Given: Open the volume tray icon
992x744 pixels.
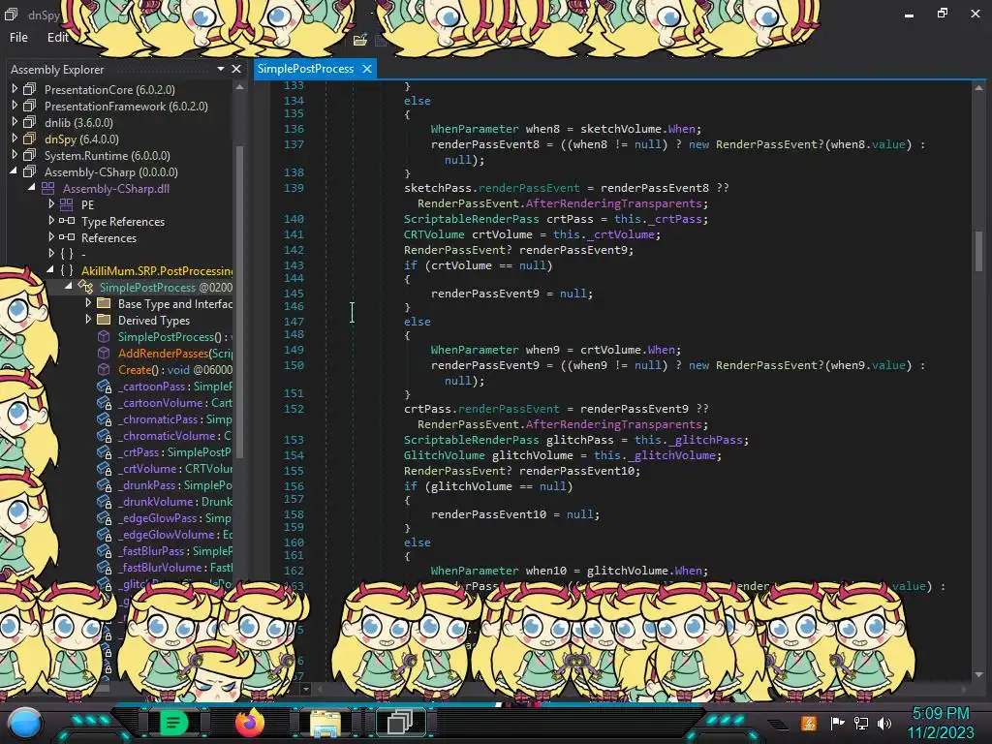Looking at the screenshot, I should click(x=884, y=723).
